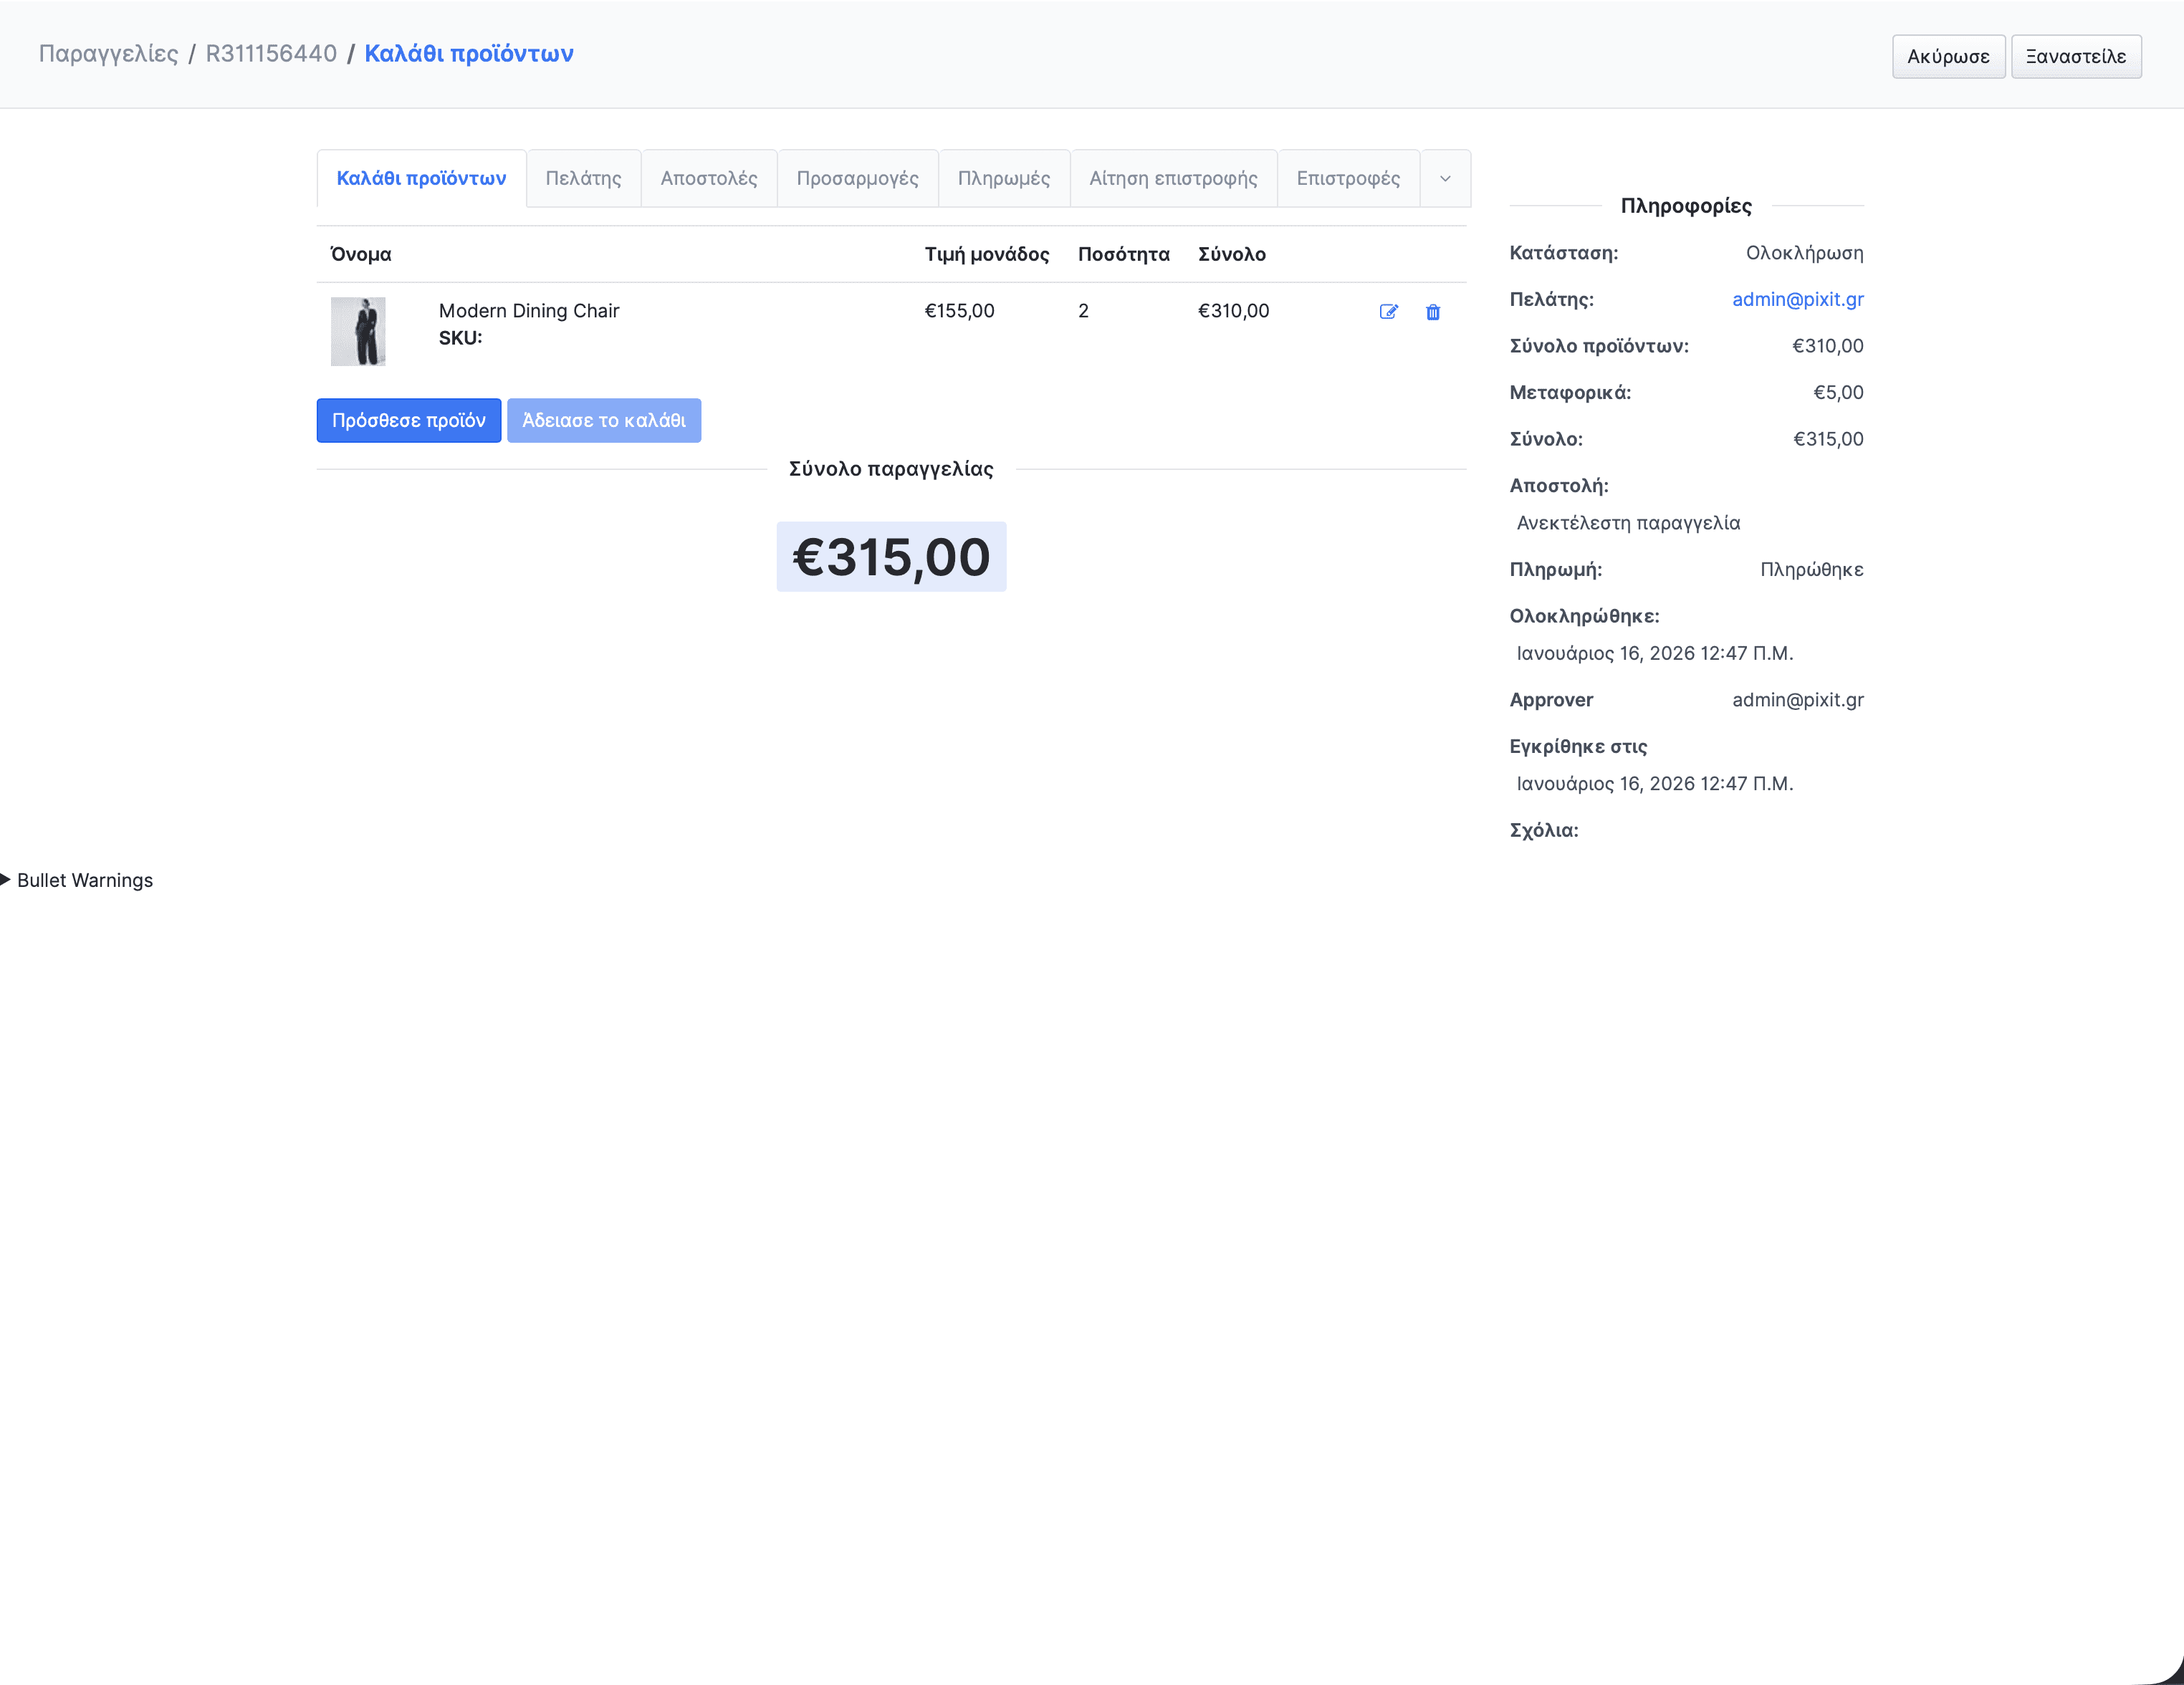
Task: Click the Παραγγελίες breadcrumb link
Action: tap(108, 54)
